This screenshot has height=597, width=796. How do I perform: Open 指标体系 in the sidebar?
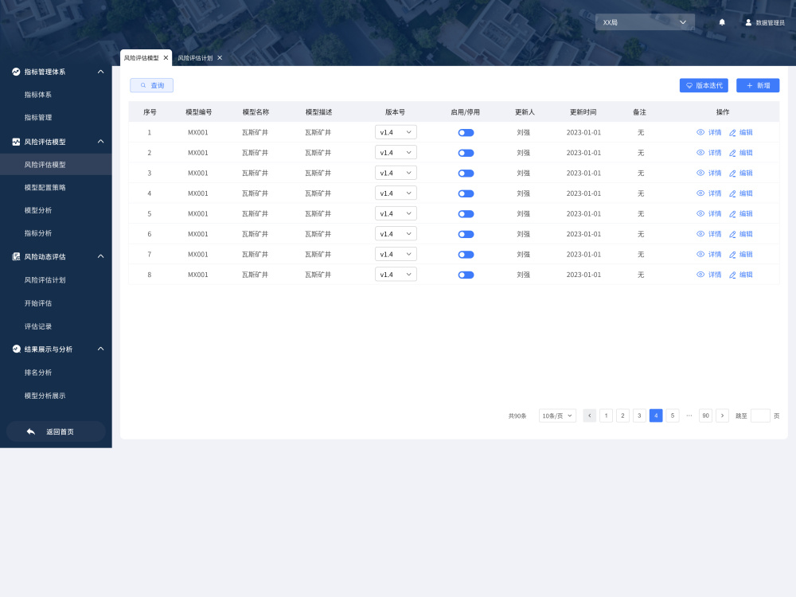coord(38,95)
